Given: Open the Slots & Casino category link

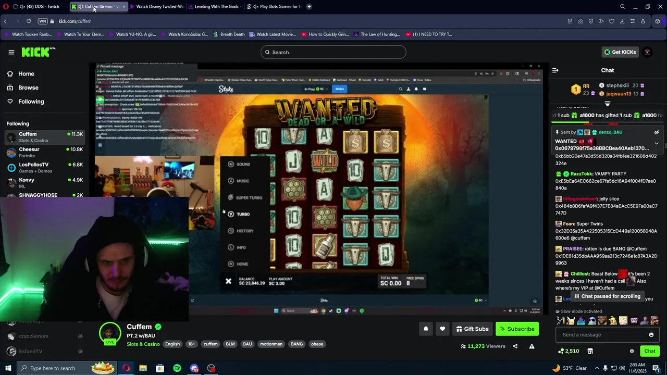Looking at the screenshot, I should 143,344.
